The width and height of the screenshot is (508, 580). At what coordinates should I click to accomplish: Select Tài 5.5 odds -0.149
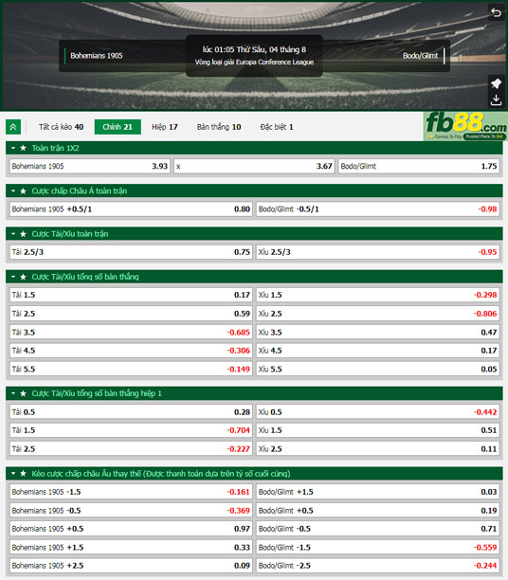point(131,369)
